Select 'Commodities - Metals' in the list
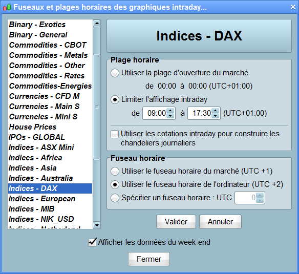Viewport: 299px width, 274px height. coord(50,55)
